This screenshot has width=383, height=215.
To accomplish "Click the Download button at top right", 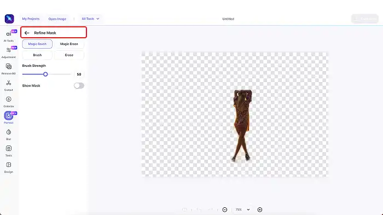I will pyautogui.click(x=365, y=19).
